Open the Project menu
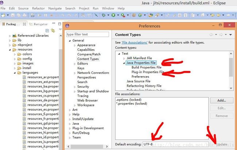The width and height of the screenshot is (237, 150). [84, 8]
